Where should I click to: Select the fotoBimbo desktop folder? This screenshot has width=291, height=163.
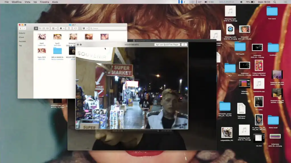[273, 48]
